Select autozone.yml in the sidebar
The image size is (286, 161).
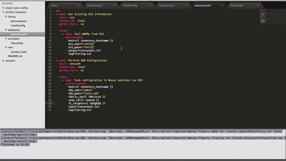coord(19,34)
